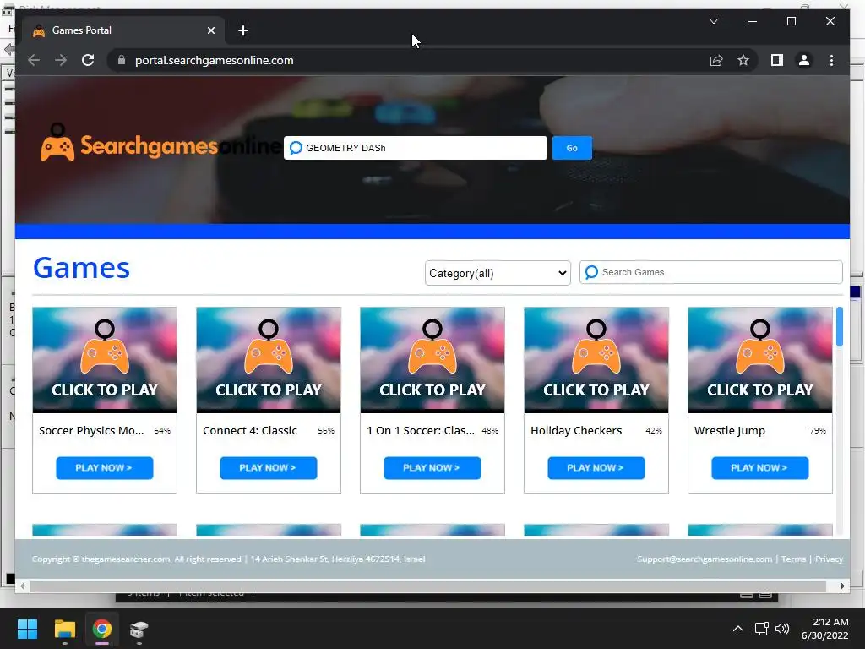Click the Holiday Checkers title
The width and height of the screenshot is (865, 649).
tap(576, 430)
